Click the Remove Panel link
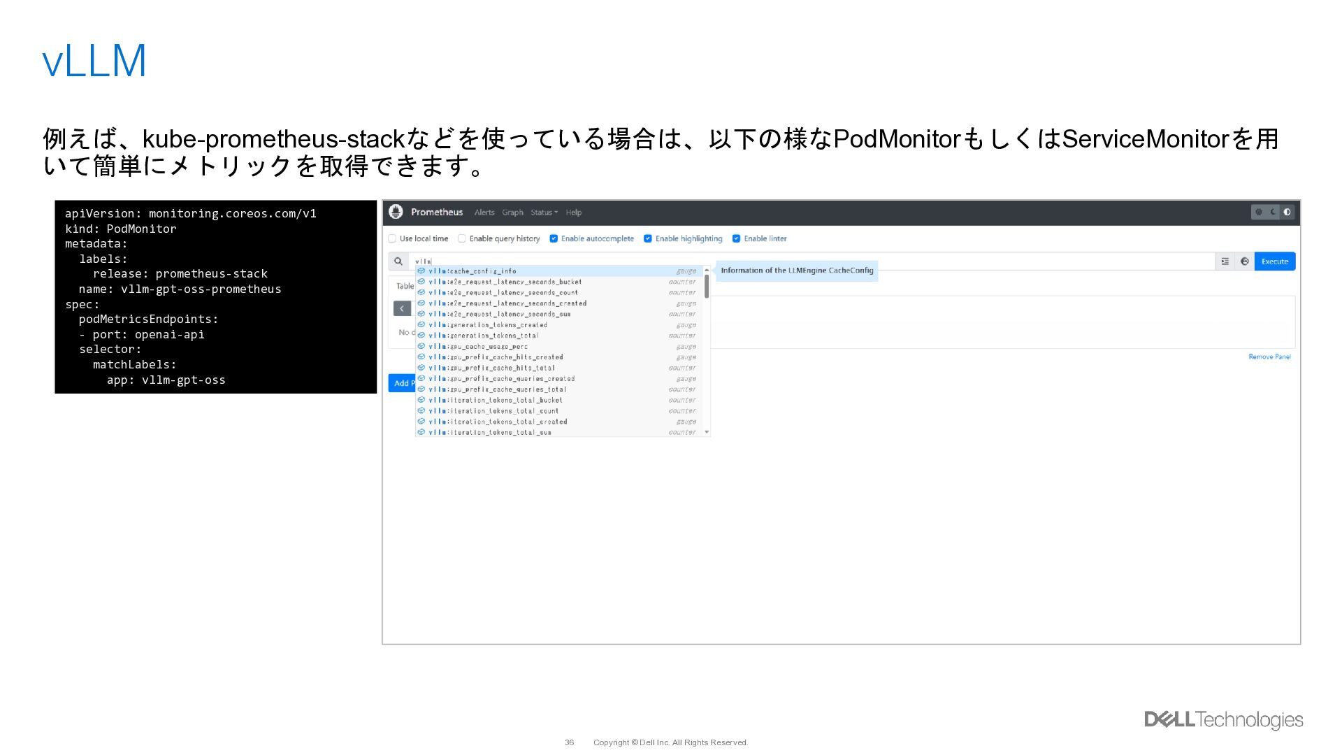 (1269, 357)
